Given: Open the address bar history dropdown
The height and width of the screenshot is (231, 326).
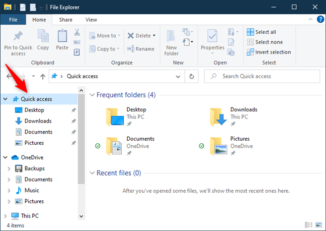Looking at the screenshot, I should (178, 77).
